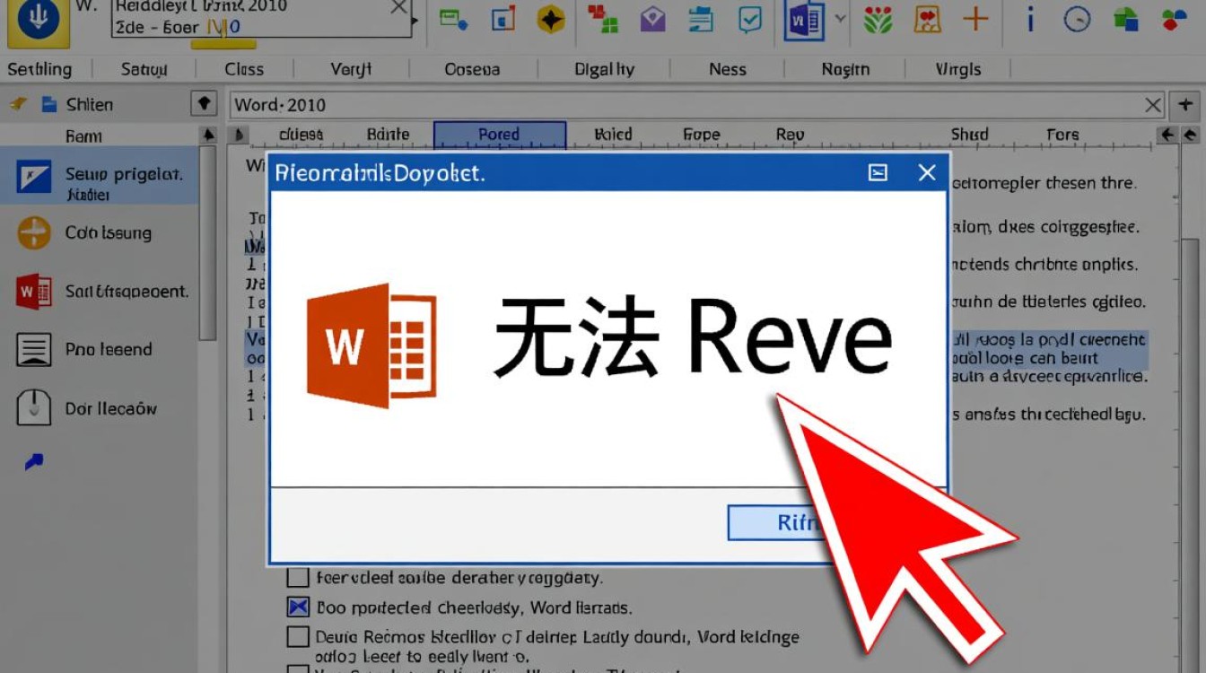Check the 'Feer vdeel' checkbox below dialog
This screenshot has height=673, width=1206.
pyautogui.click(x=298, y=578)
